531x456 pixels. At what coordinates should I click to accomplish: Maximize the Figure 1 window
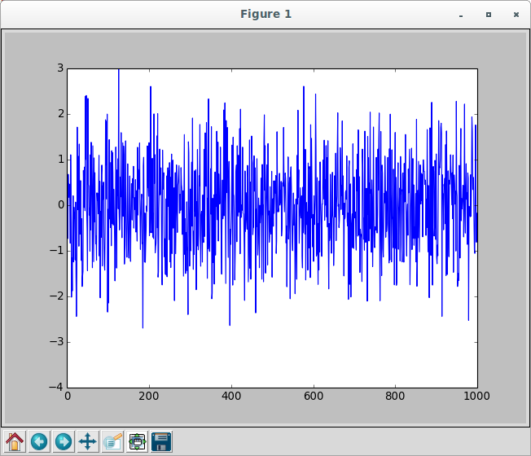coord(489,15)
